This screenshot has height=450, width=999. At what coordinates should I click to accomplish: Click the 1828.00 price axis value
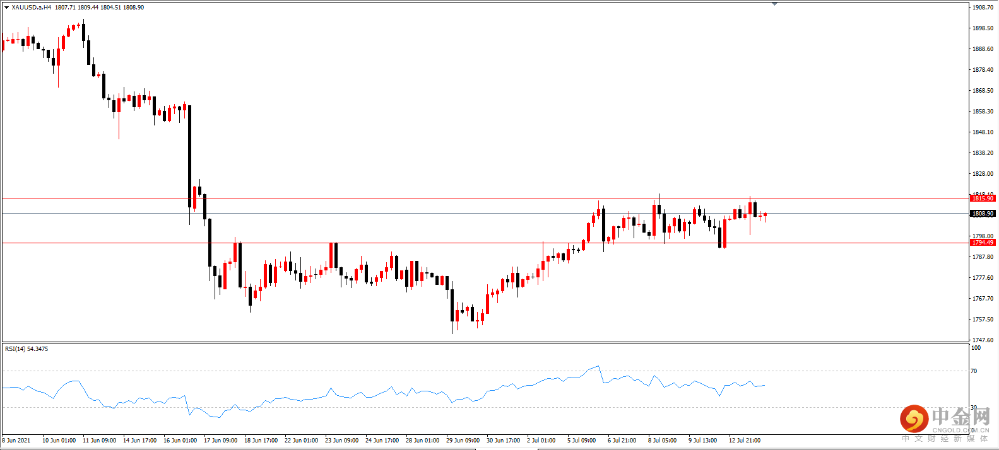[x=983, y=174]
